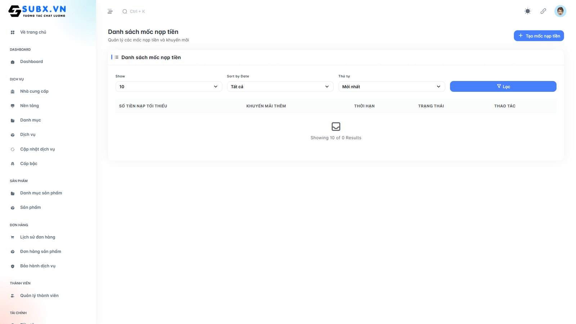Open the user avatar profile menu

(x=560, y=11)
